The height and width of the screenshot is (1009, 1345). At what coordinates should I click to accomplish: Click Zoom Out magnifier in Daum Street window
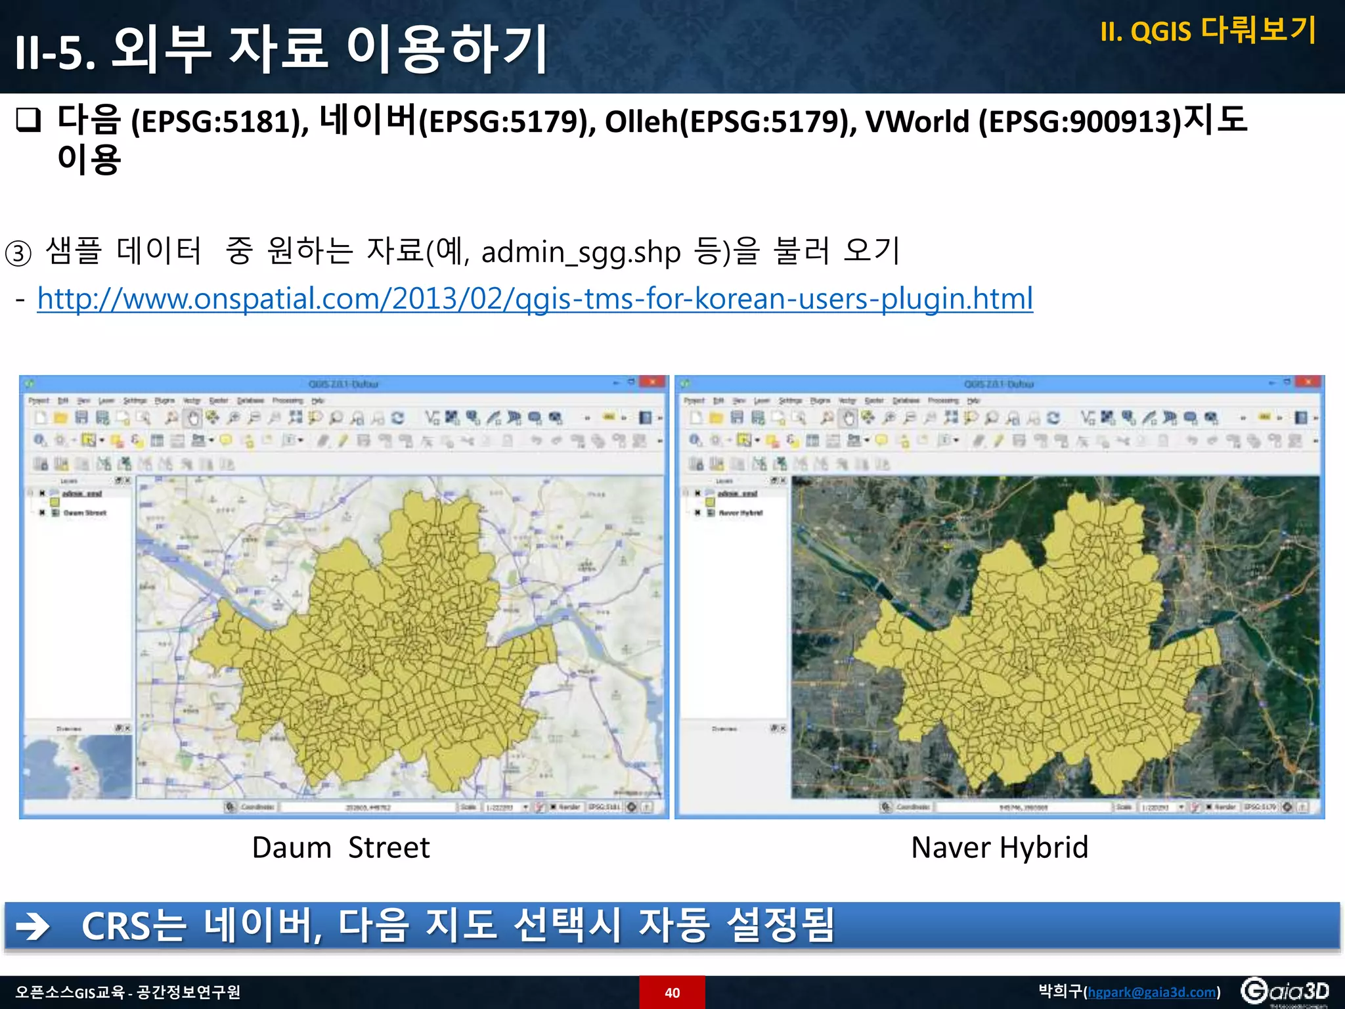pyautogui.click(x=254, y=418)
